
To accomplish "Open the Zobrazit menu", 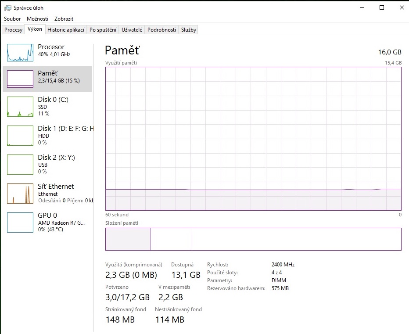I will click(x=64, y=19).
